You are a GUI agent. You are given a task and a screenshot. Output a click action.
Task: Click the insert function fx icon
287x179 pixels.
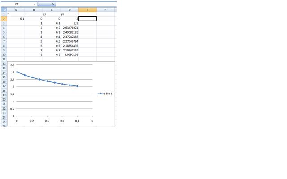[53, 4]
